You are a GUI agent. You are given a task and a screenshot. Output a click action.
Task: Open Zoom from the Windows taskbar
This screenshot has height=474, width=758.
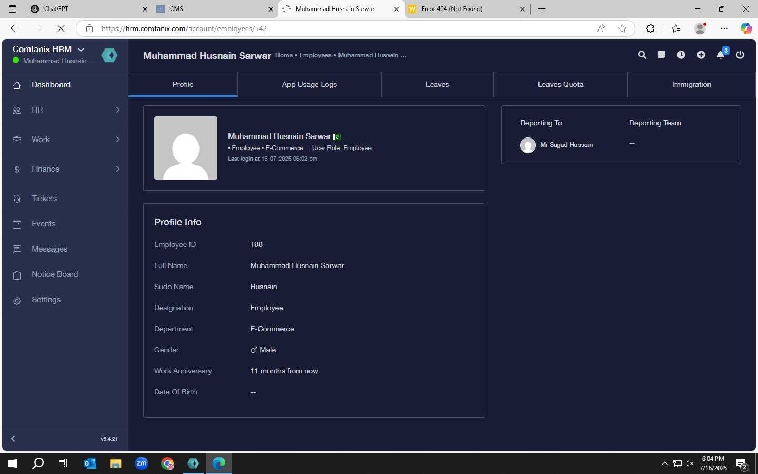tap(142, 463)
